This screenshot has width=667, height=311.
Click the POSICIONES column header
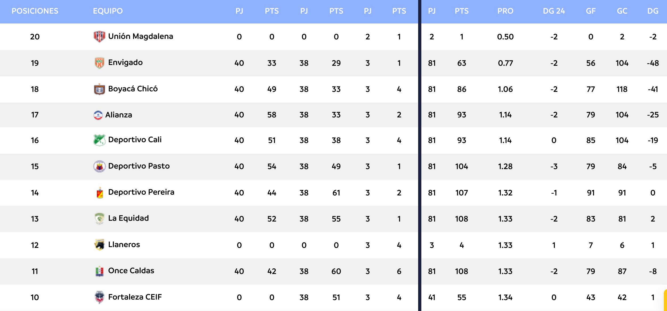tap(35, 11)
